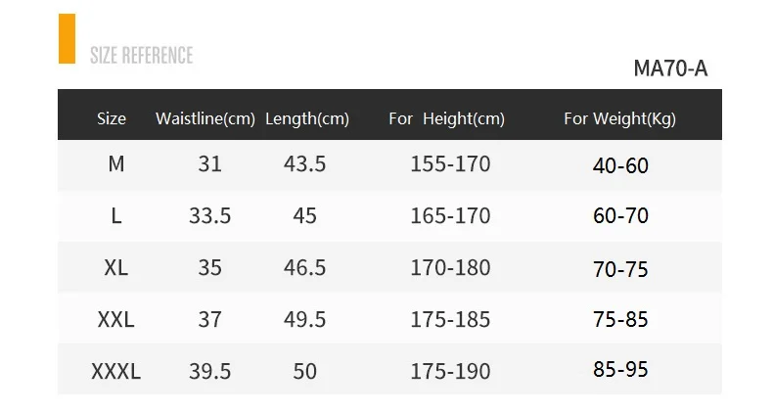Click the orange accent bar
Image resolution: width=773 pixels, height=414 pixels.
click(67, 39)
